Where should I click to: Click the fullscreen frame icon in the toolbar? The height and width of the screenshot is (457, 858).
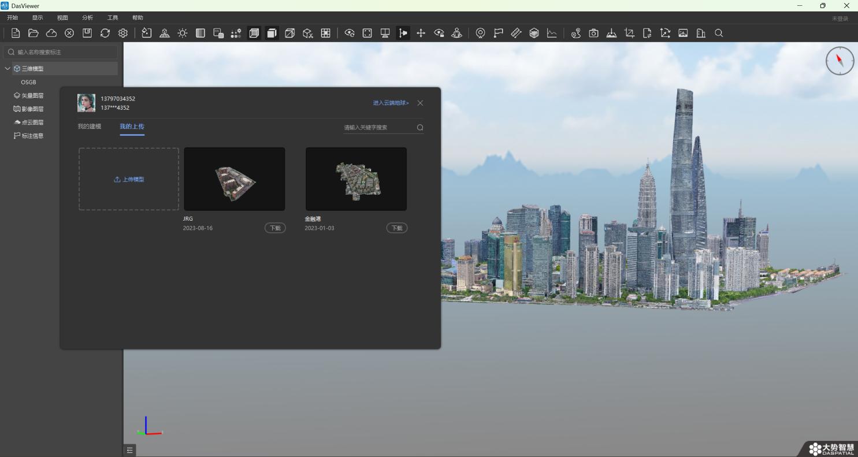pyautogui.click(x=367, y=34)
